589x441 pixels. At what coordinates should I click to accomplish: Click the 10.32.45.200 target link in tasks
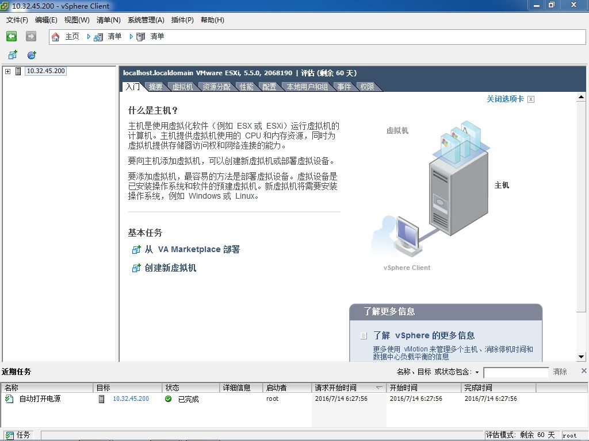point(131,399)
